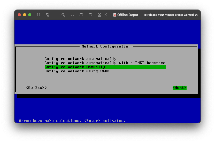Choose Configure network manually
Screen dimensions: 215x142
(75, 67)
